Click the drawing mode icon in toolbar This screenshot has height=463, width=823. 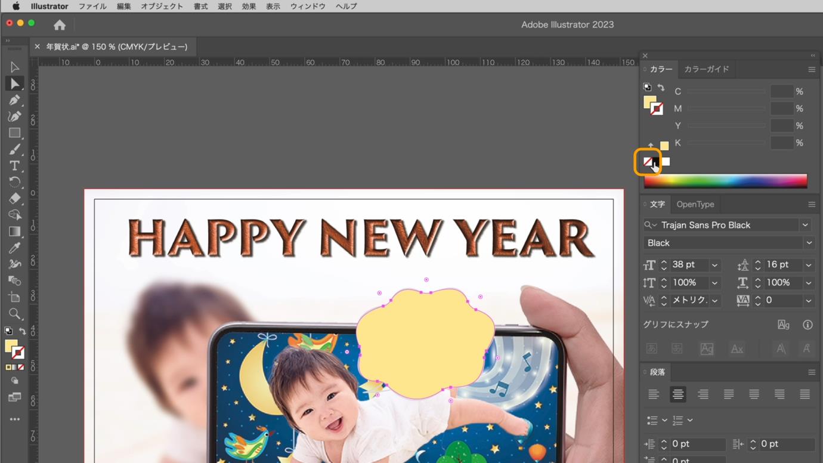[15, 381]
